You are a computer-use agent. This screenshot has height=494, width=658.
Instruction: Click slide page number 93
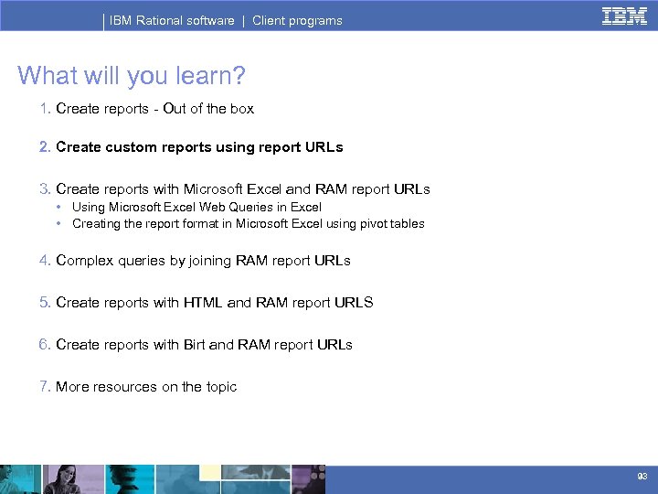(642, 476)
